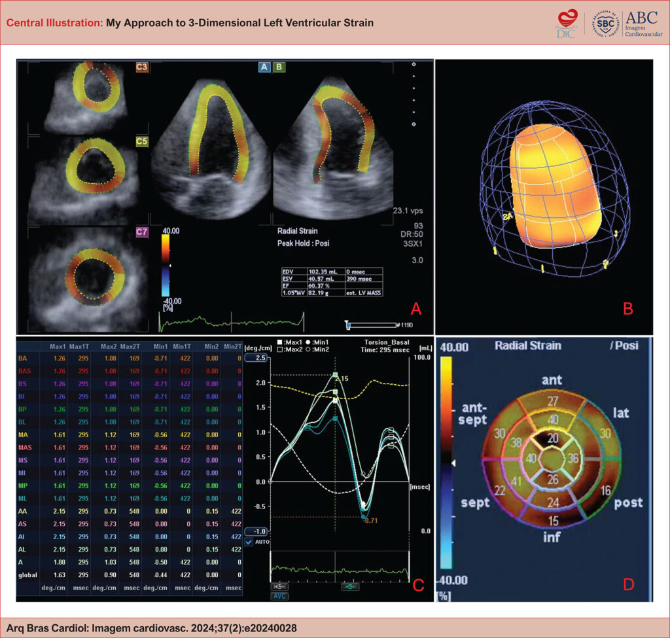This screenshot has width=670, height=638.
Task: Click the Torsion_Basal graph title
Action: [x=387, y=342]
